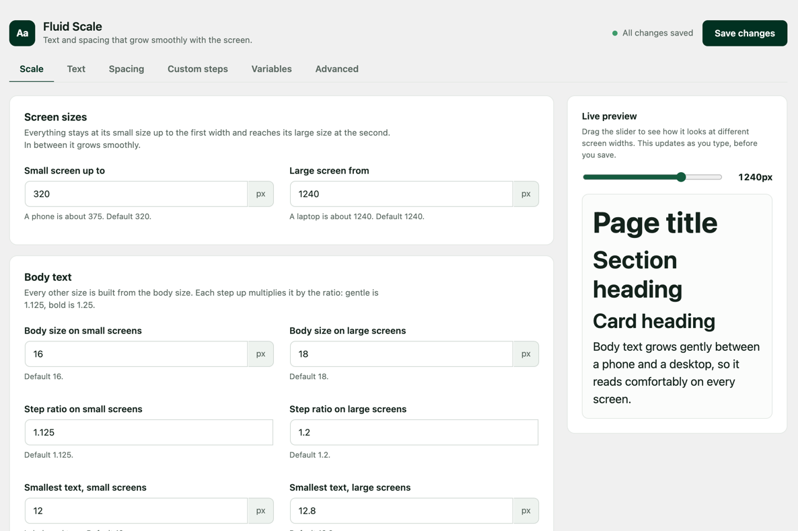Click the green saved status dot
The width and height of the screenshot is (798, 531).
coord(615,33)
